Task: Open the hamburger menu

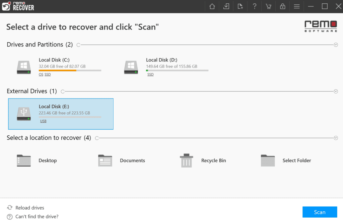Action: point(296,6)
